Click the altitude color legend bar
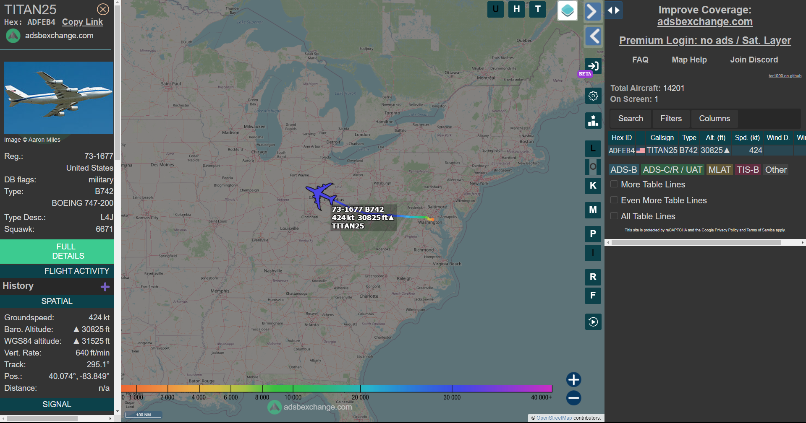Viewport: 806px width, 423px height. [x=336, y=389]
